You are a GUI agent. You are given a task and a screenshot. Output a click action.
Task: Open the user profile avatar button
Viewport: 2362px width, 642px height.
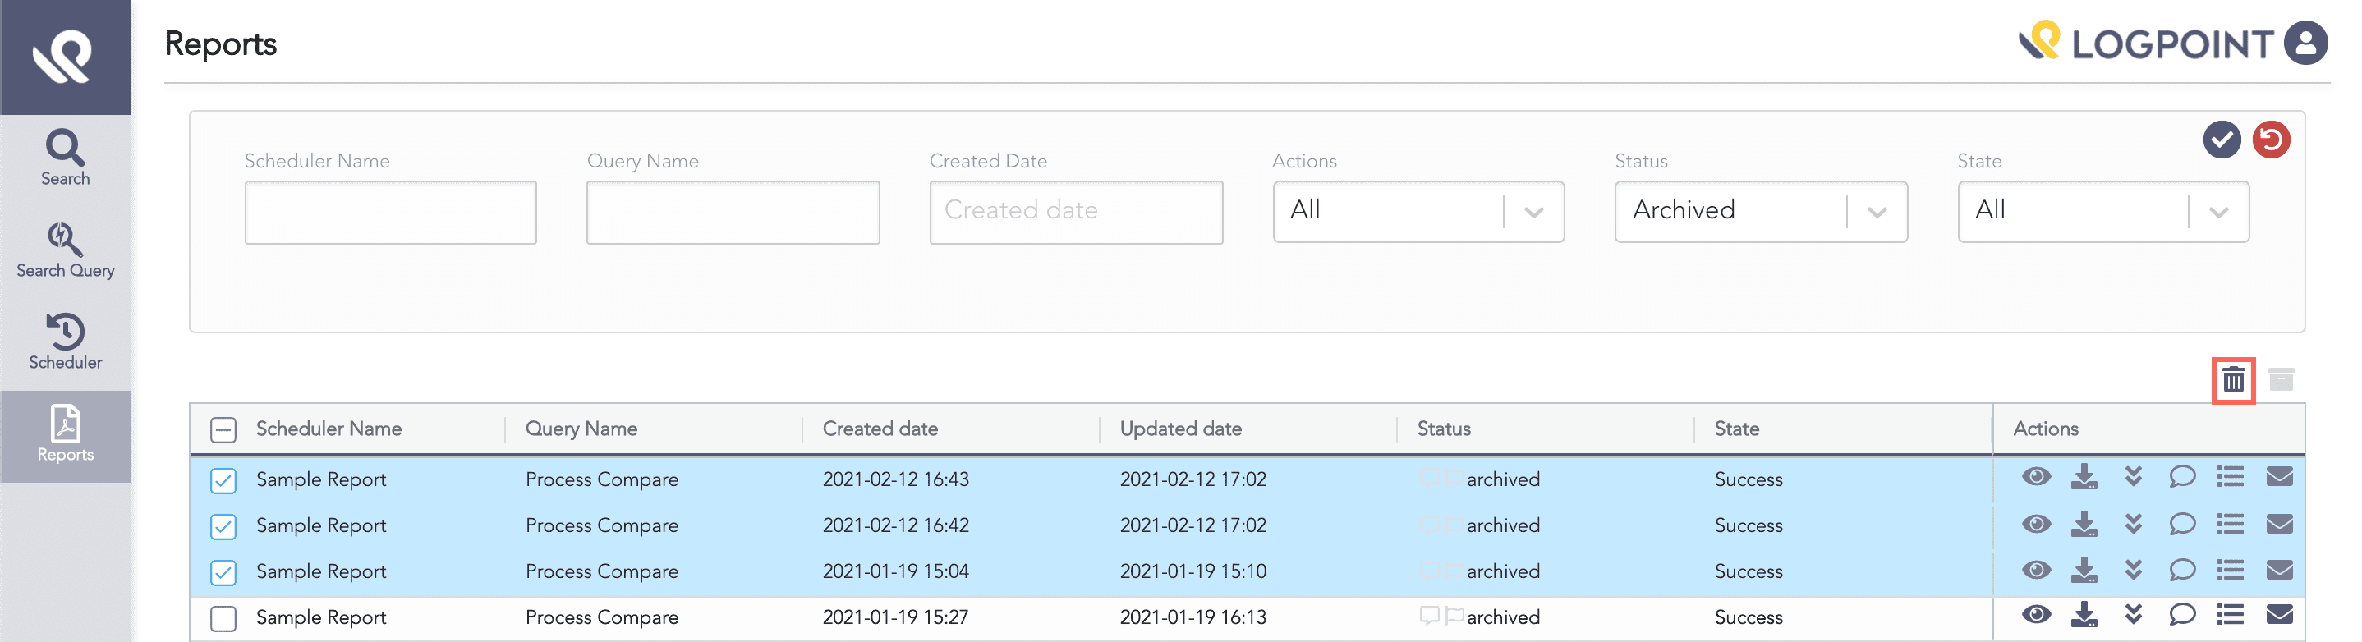[2305, 44]
